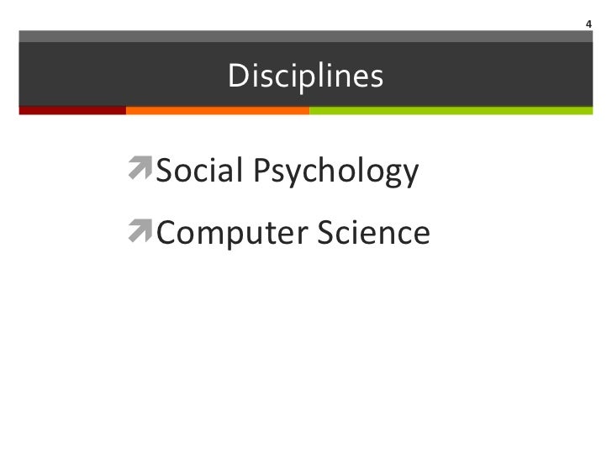This screenshot has width=612, height=459.
Task: Pick the dark red accent bar segment
Action: pos(72,110)
